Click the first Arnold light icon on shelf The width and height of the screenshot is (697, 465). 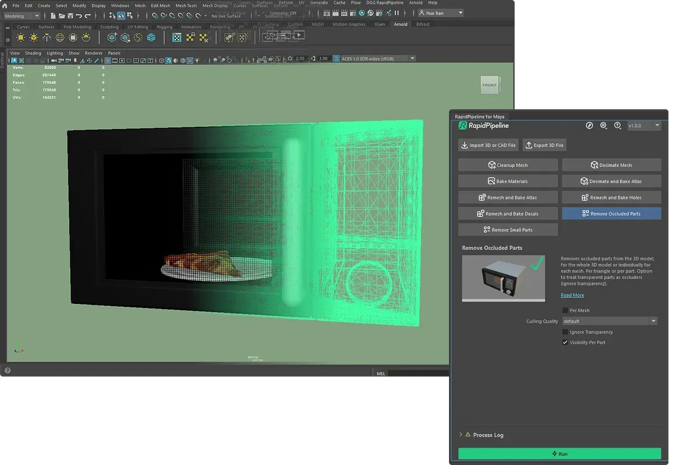click(21, 37)
